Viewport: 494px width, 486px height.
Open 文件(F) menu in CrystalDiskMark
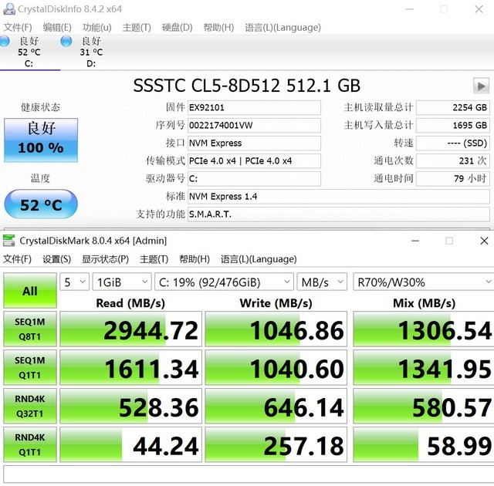(17, 259)
